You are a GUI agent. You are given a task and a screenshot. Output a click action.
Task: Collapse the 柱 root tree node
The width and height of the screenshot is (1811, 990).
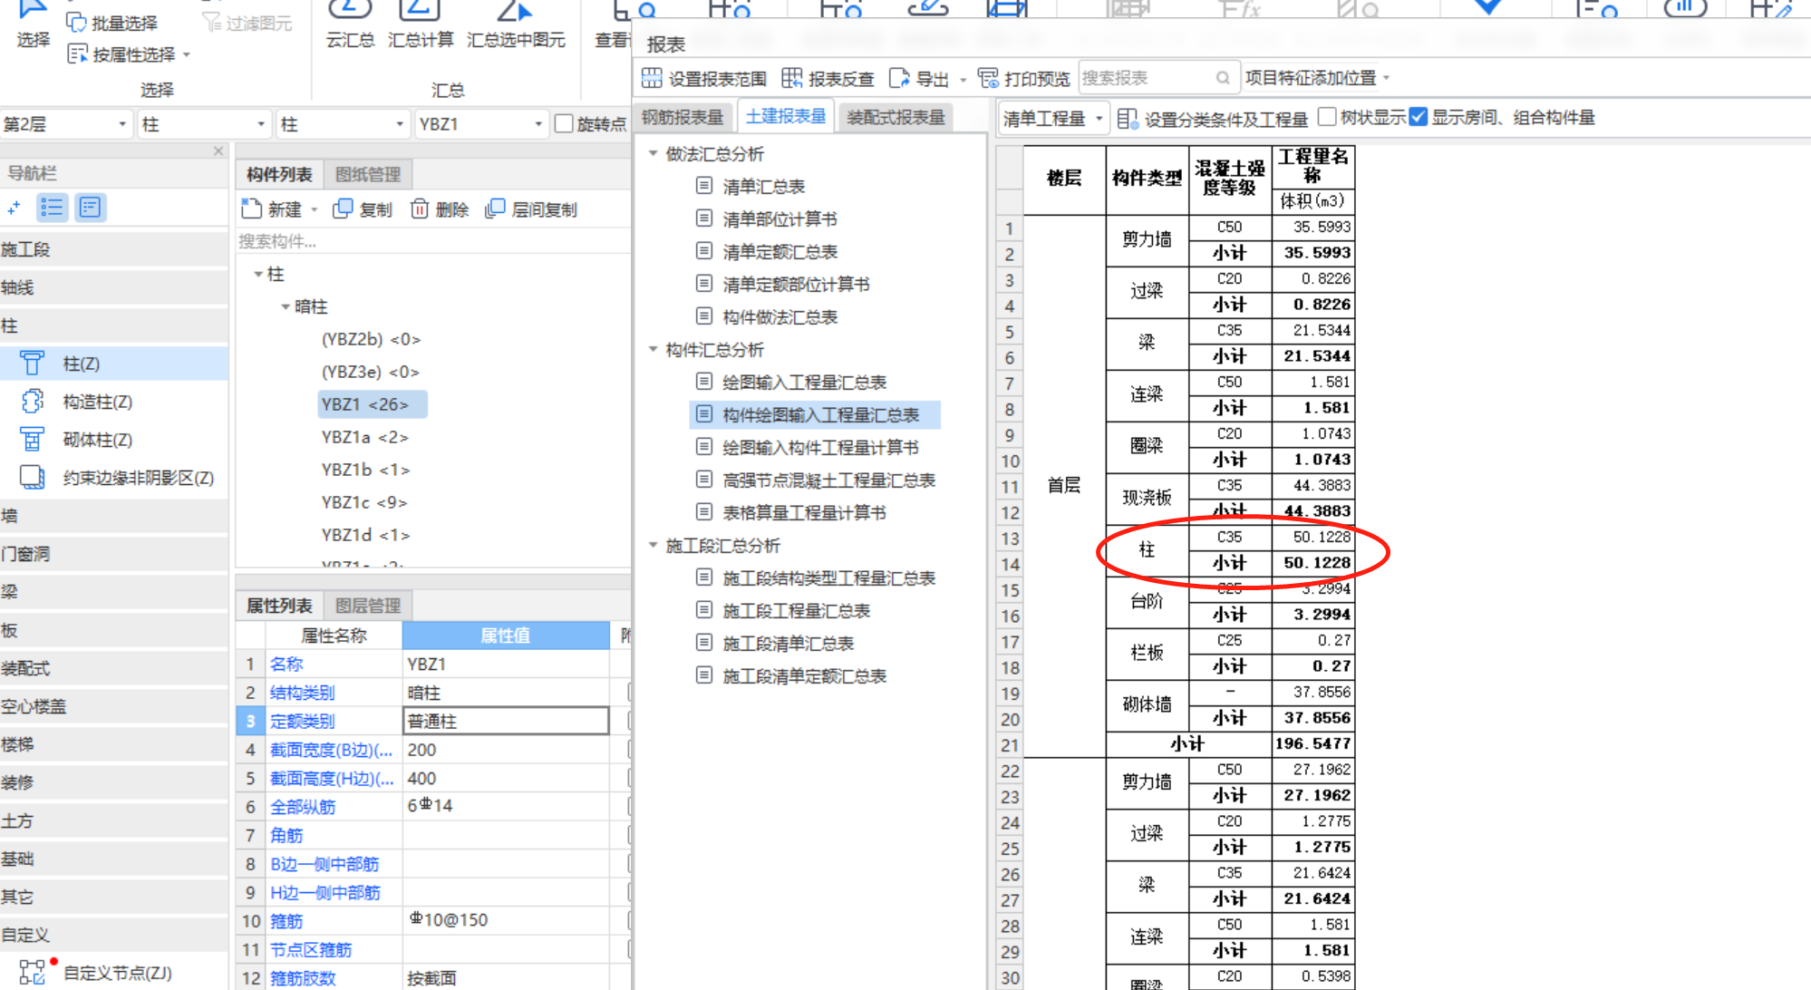click(258, 274)
